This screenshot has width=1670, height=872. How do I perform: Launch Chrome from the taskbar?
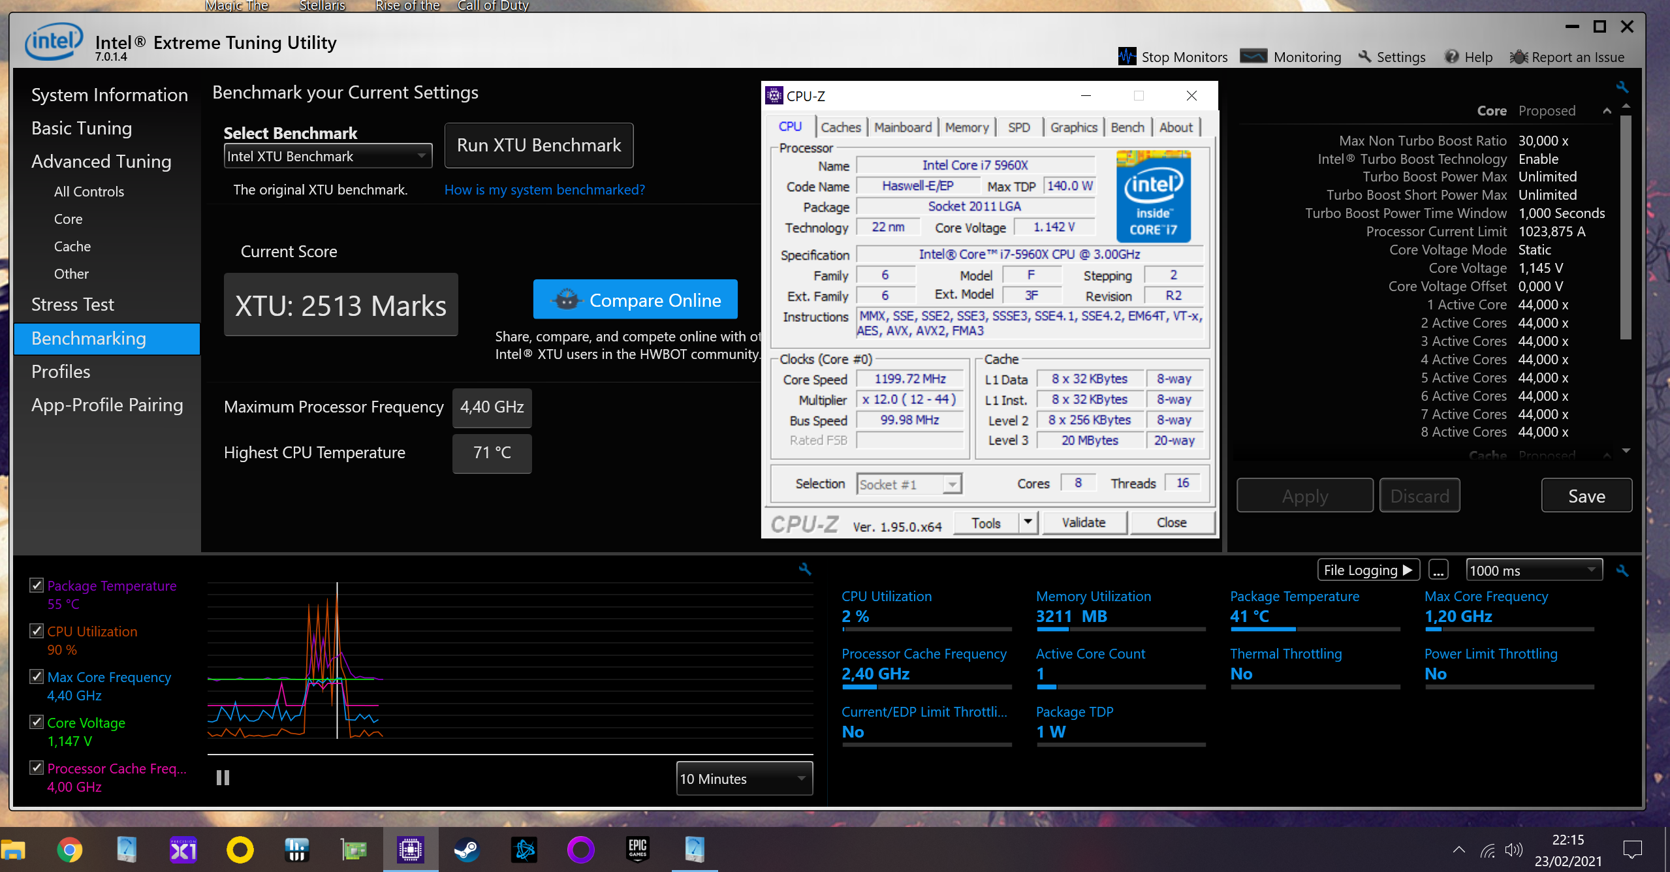click(69, 850)
